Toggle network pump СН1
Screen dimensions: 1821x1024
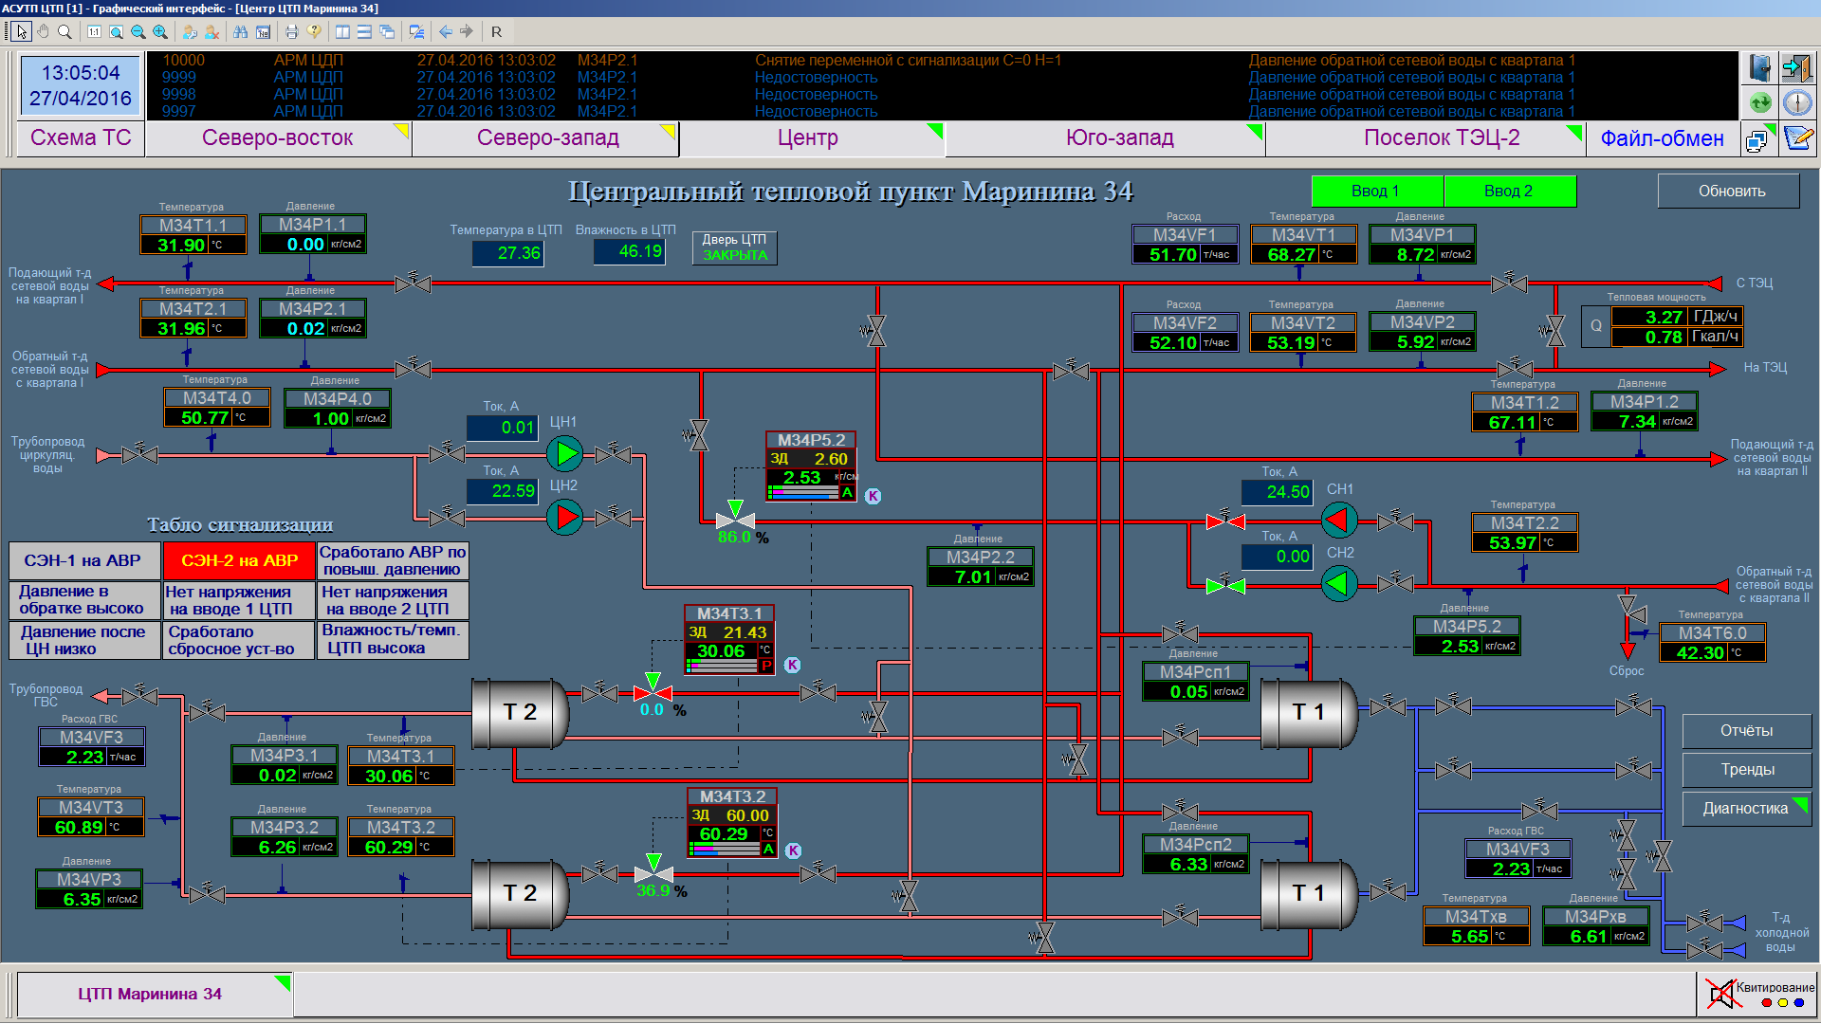point(1339,520)
